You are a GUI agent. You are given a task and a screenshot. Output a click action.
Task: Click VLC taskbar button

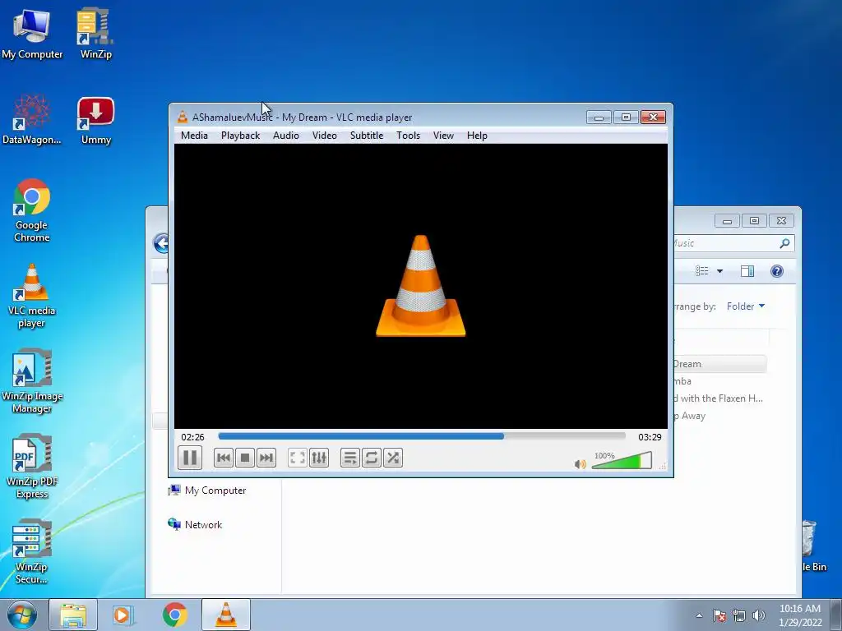(x=226, y=615)
